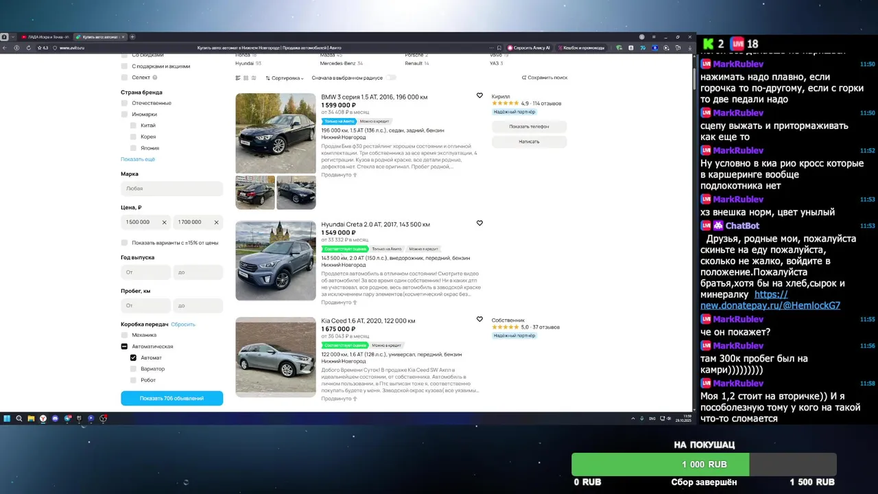
Task: Check the С подарками и акциями filter
Action: 124,67
